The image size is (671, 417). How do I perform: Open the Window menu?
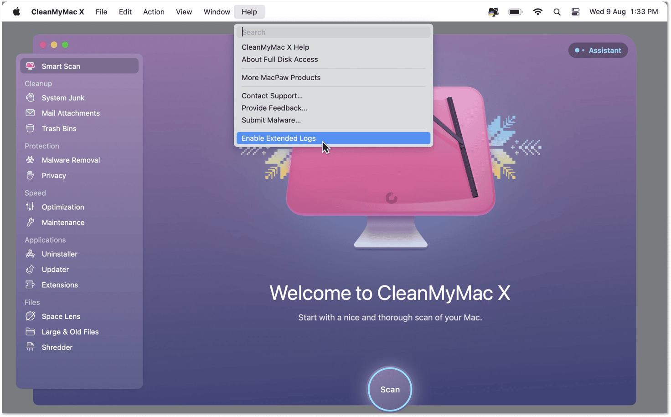click(217, 12)
